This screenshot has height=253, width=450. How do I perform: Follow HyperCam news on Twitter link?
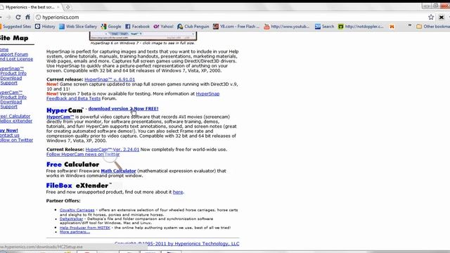[83, 155]
